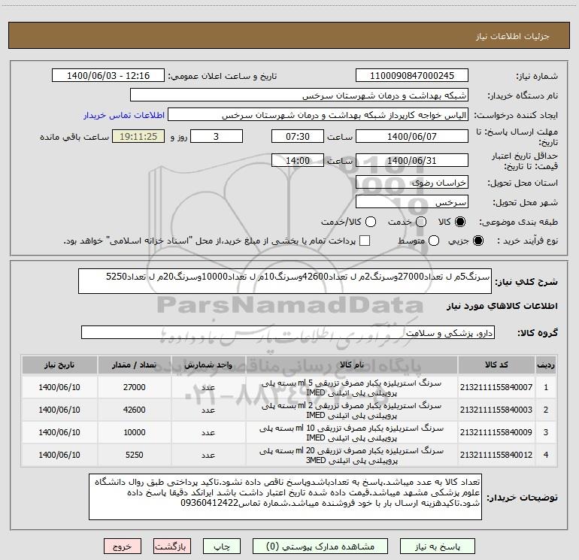Click product code 213211155840003

tap(496, 410)
